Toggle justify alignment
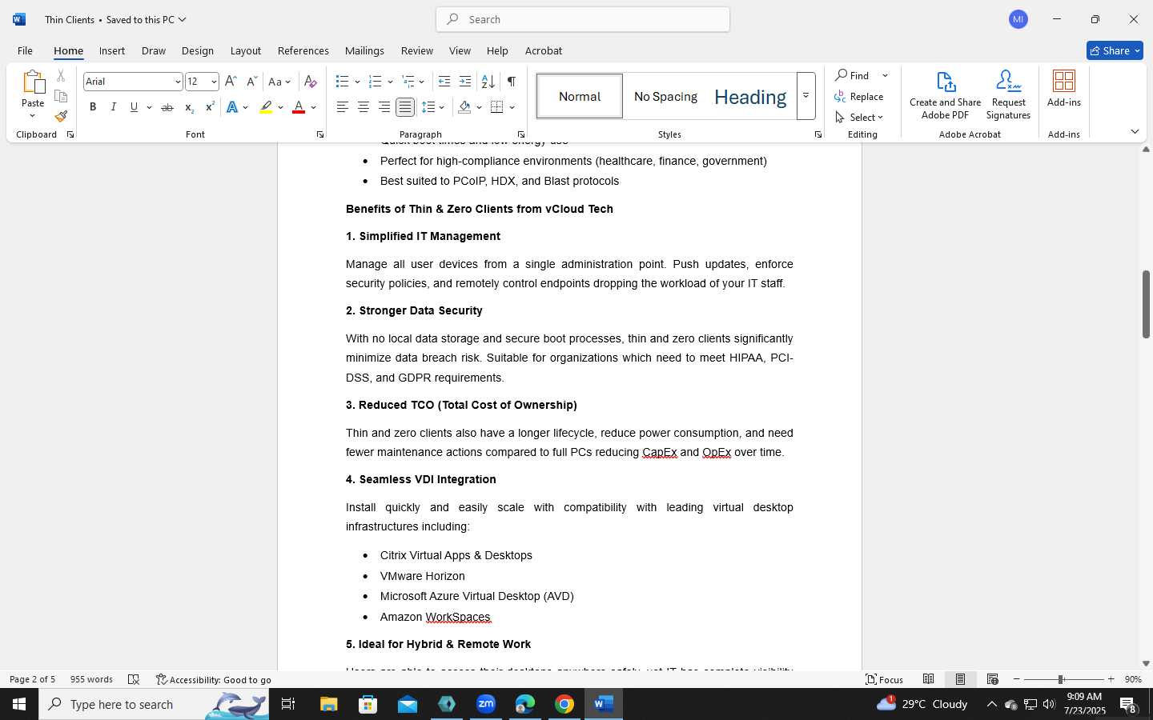This screenshot has width=1153, height=720. point(405,107)
